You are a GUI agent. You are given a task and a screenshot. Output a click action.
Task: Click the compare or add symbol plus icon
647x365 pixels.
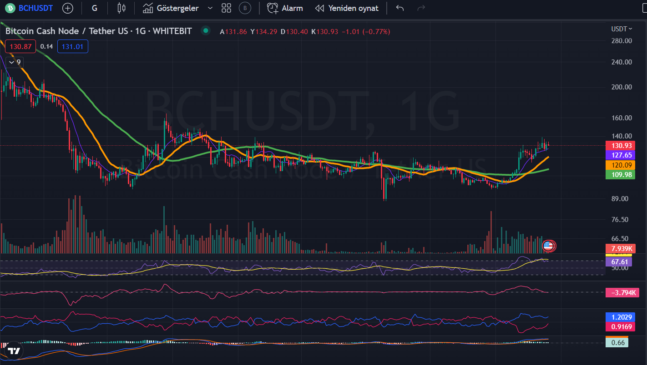coord(68,8)
